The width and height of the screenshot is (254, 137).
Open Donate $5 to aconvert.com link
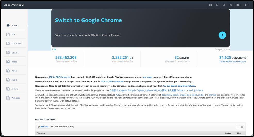(x=233, y=62)
